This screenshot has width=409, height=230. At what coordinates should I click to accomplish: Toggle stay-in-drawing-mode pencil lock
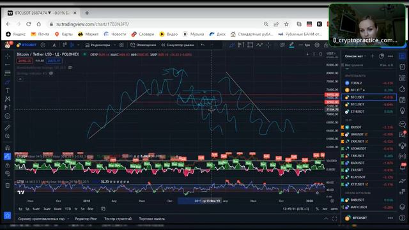pos(8,157)
